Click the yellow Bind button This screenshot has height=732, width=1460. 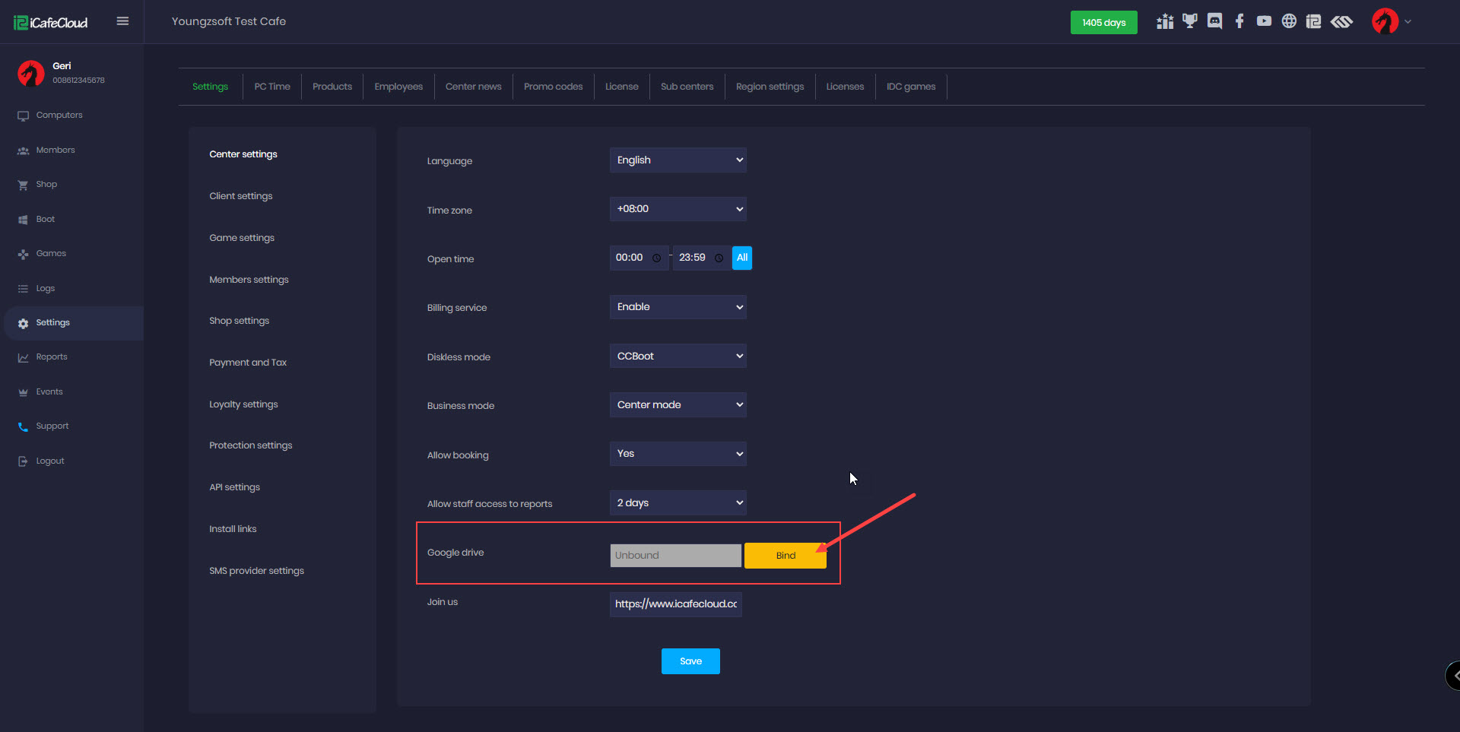coord(785,556)
